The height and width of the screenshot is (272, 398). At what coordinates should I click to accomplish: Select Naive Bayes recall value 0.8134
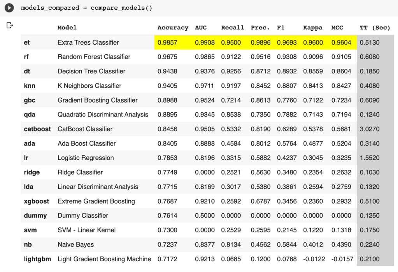click(x=231, y=244)
